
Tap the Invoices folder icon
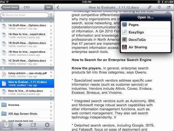click(x=4, y=105)
